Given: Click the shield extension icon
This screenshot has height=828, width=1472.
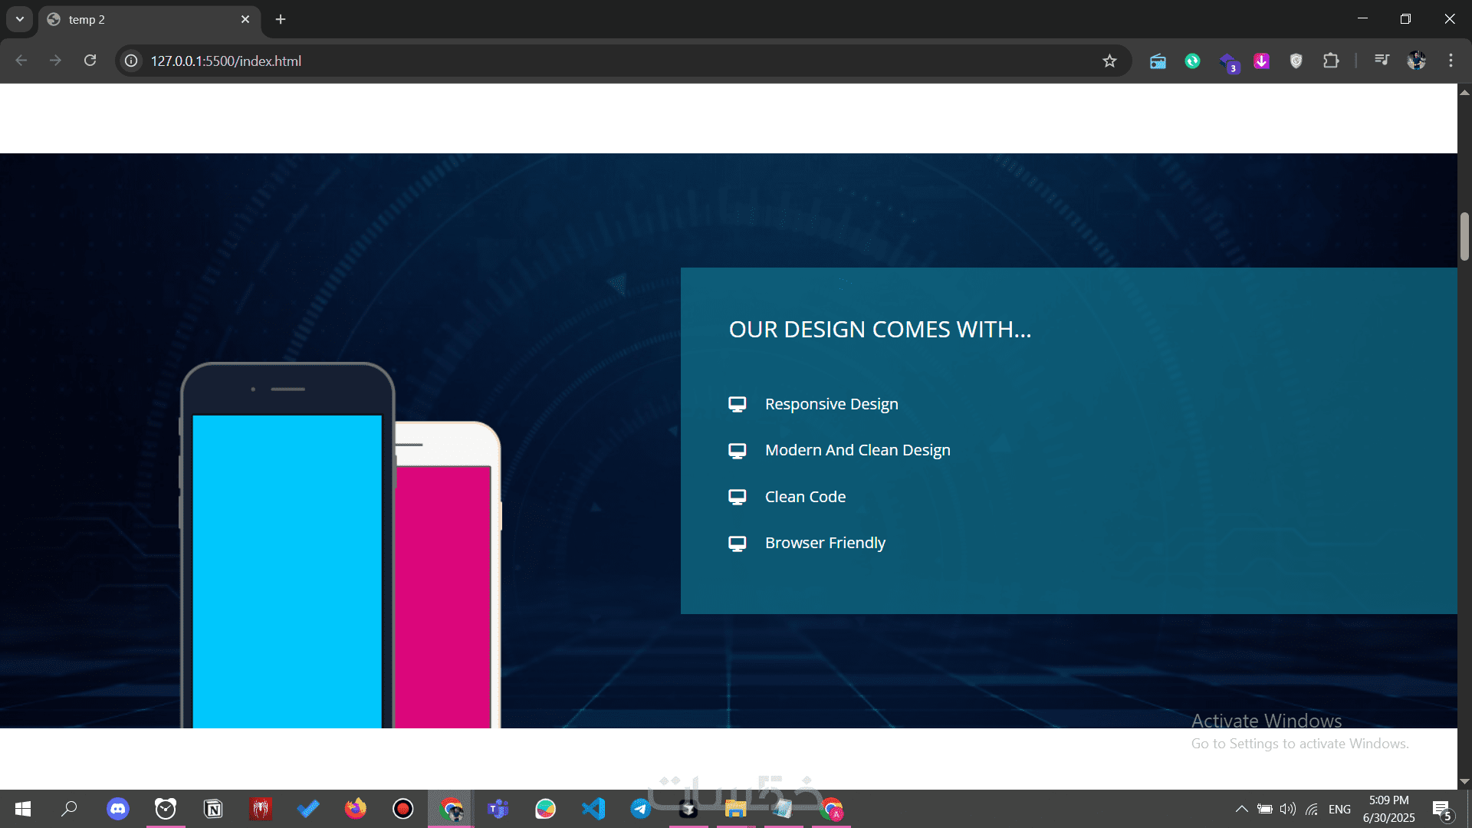Looking at the screenshot, I should tap(1296, 61).
